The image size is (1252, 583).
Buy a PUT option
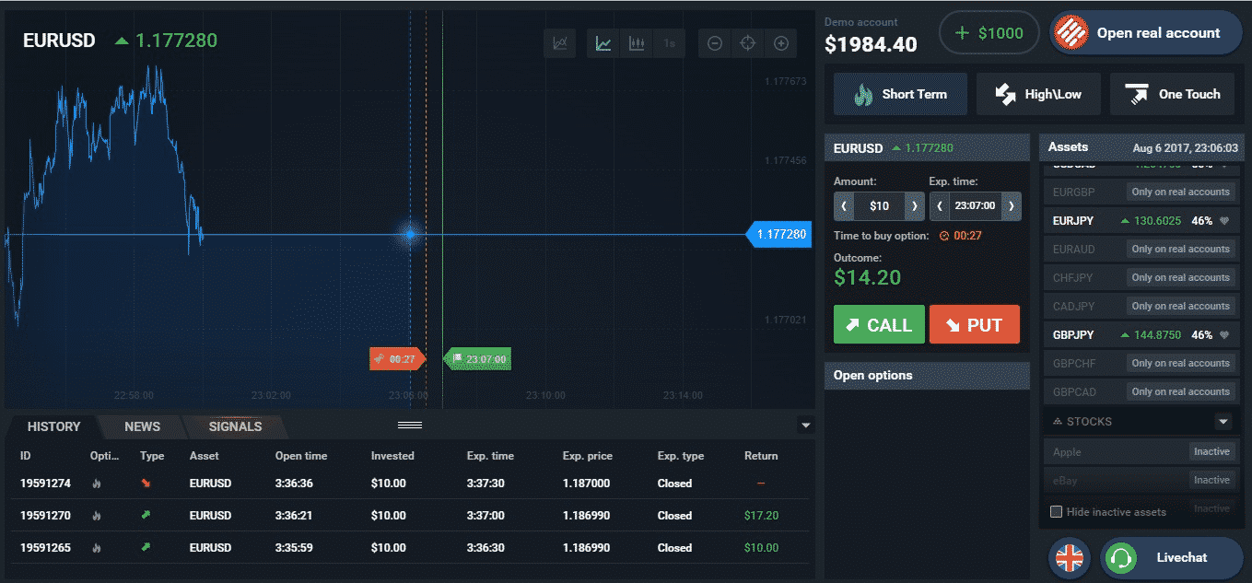pyautogui.click(x=975, y=324)
